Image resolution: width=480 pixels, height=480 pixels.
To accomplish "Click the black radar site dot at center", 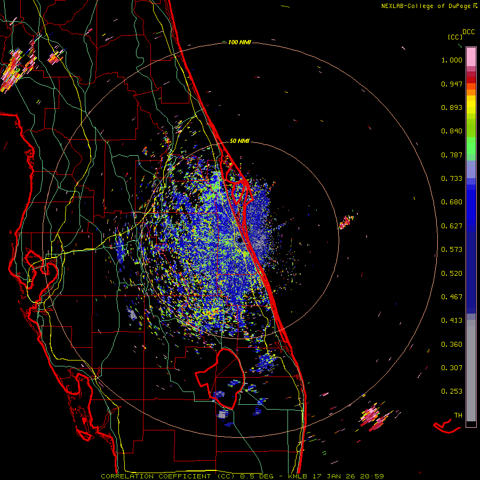I will (x=239, y=241).
